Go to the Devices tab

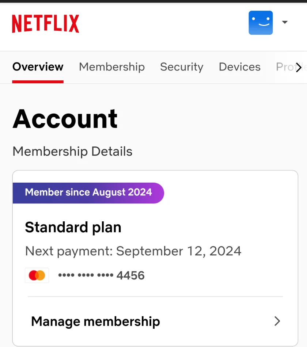[x=240, y=67]
